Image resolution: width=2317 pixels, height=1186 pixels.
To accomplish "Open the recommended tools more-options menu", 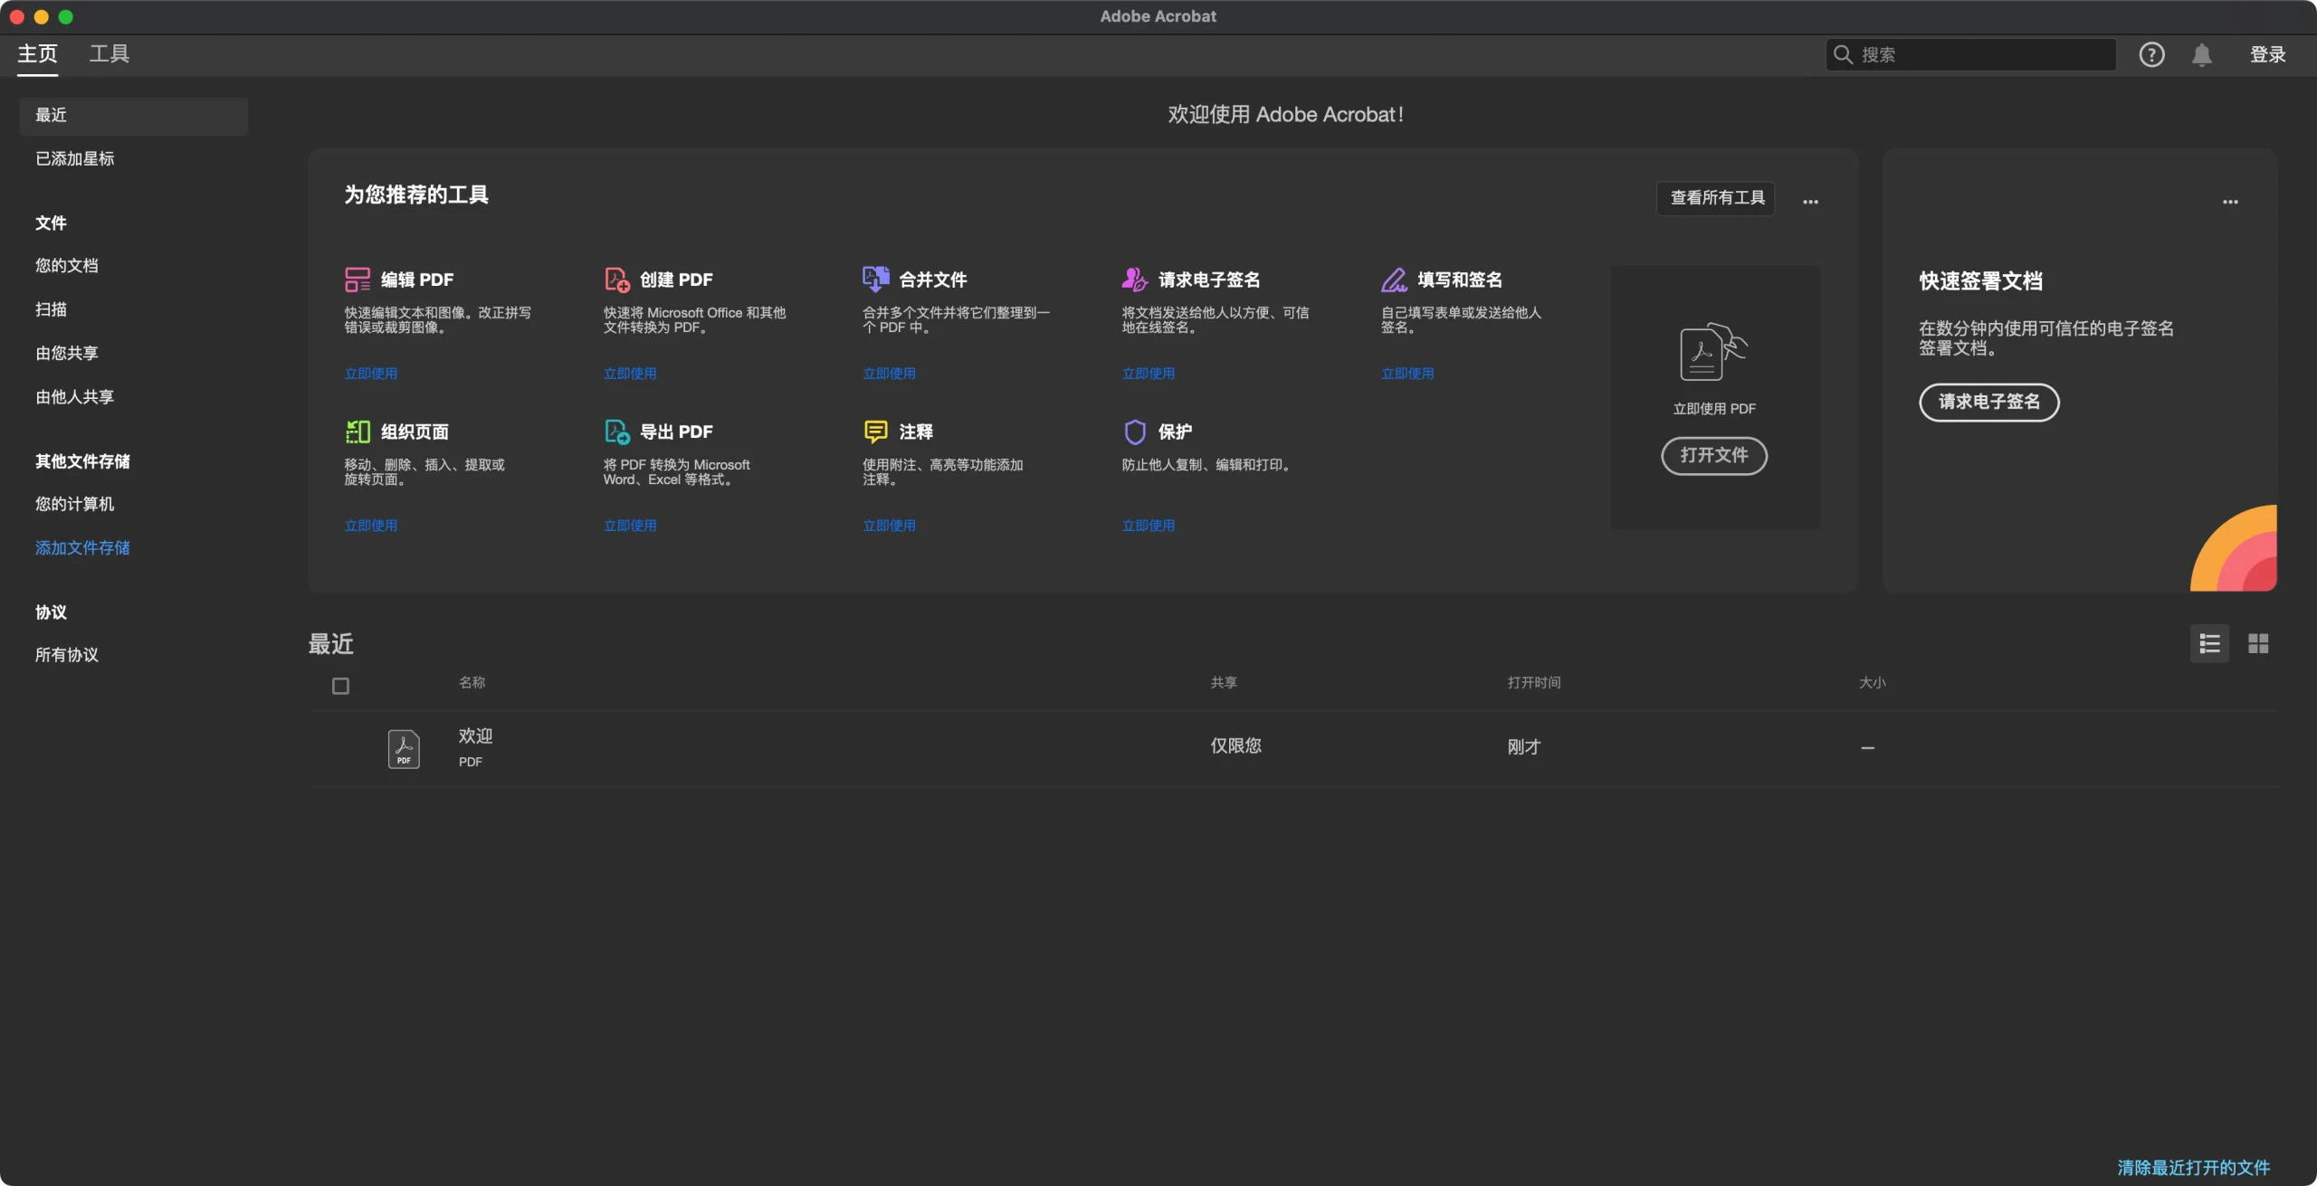I will coord(1810,201).
